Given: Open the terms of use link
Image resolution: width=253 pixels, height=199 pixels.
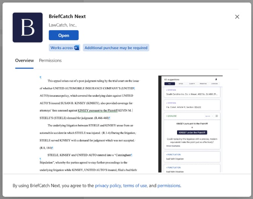Looking at the screenshot, I should (135, 186).
